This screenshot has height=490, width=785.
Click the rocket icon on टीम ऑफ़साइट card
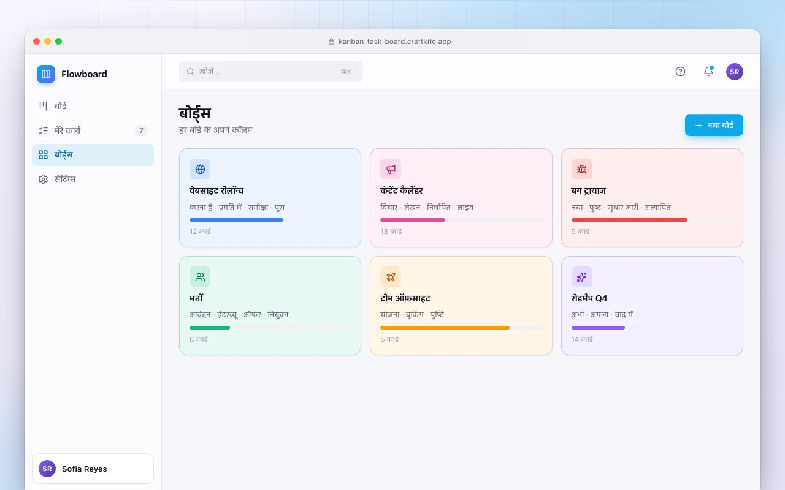pos(391,277)
